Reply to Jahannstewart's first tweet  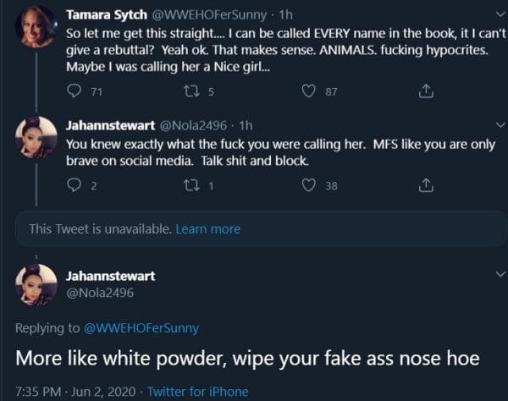tap(73, 184)
